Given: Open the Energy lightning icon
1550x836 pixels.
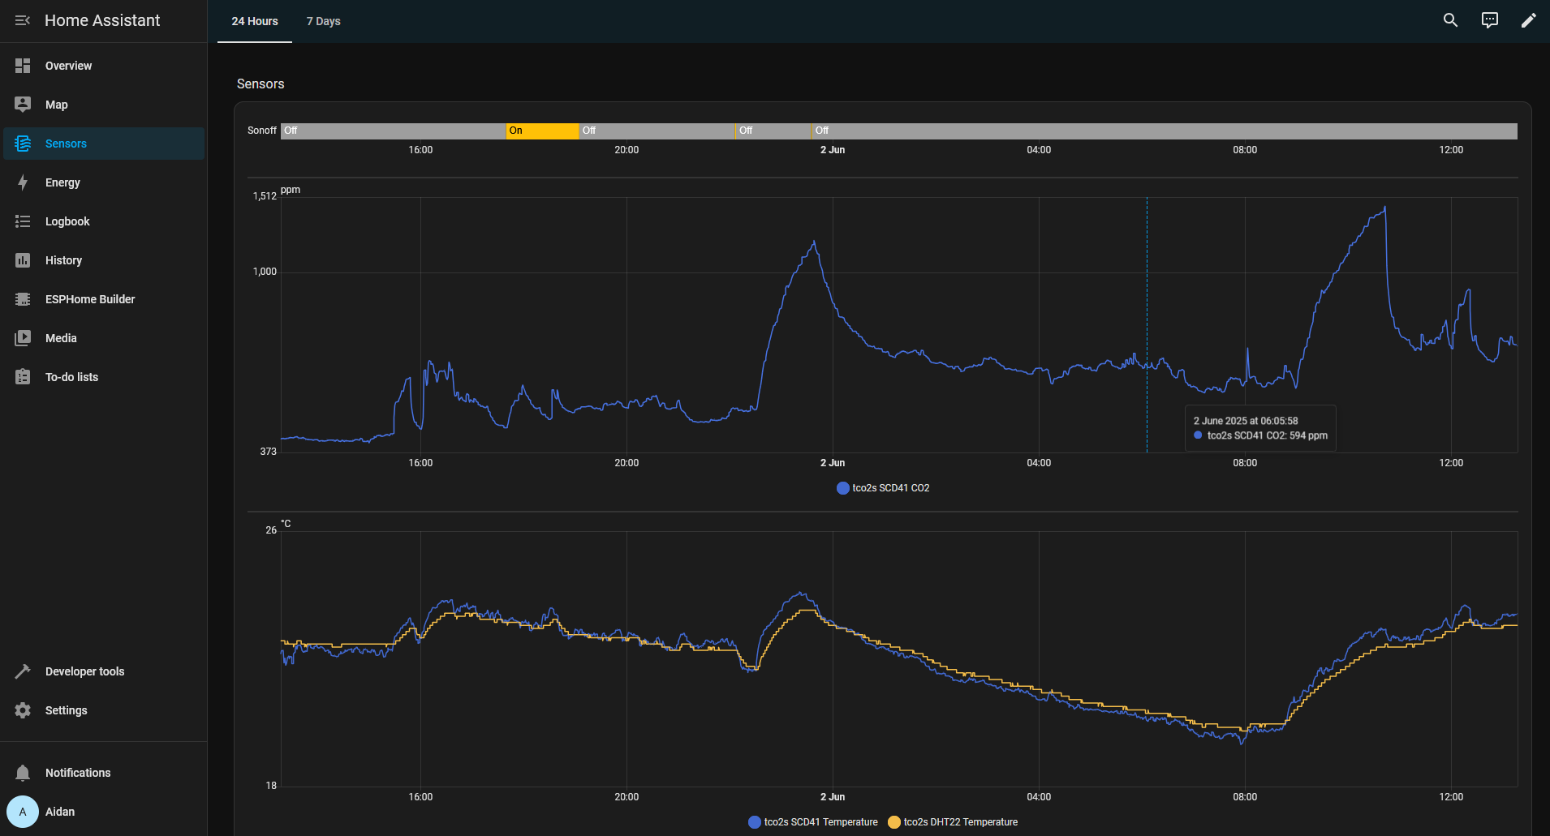Looking at the screenshot, I should tap(23, 182).
